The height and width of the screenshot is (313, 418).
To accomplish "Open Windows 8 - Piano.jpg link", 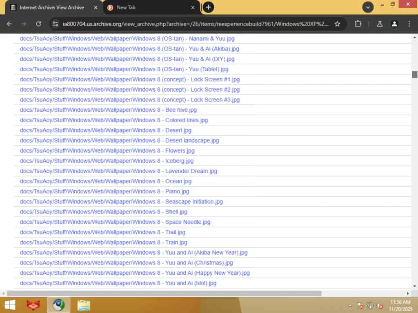I will point(104,192).
